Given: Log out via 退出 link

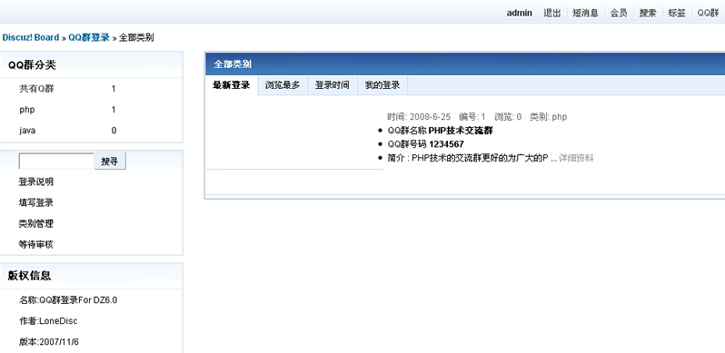Looking at the screenshot, I should pos(552,13).
